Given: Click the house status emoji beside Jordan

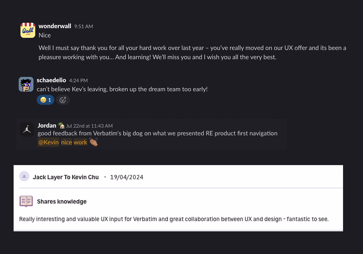Looking at the screenshot, I should coord(61,125).
